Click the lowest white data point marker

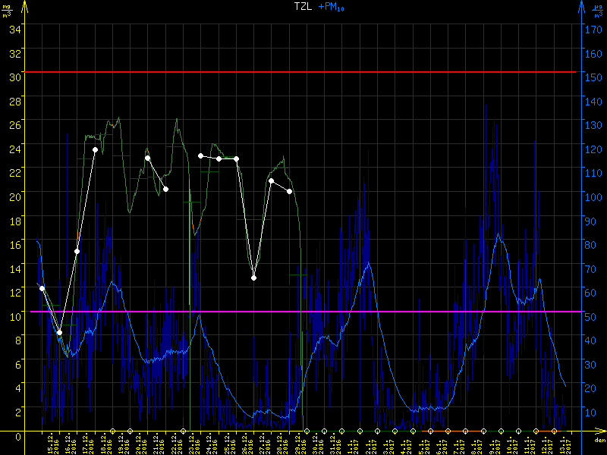[x=59, y=332]
